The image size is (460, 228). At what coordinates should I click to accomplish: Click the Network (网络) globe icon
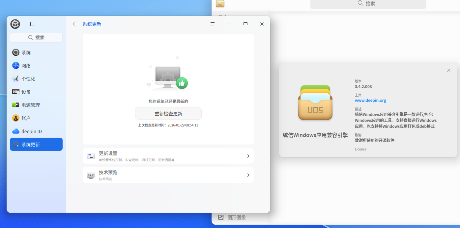16,65
